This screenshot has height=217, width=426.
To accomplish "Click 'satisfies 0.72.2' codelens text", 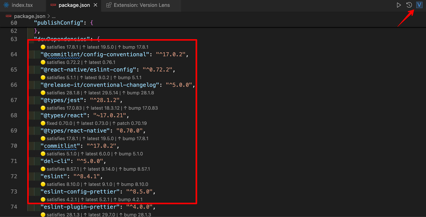I will 63,62.
